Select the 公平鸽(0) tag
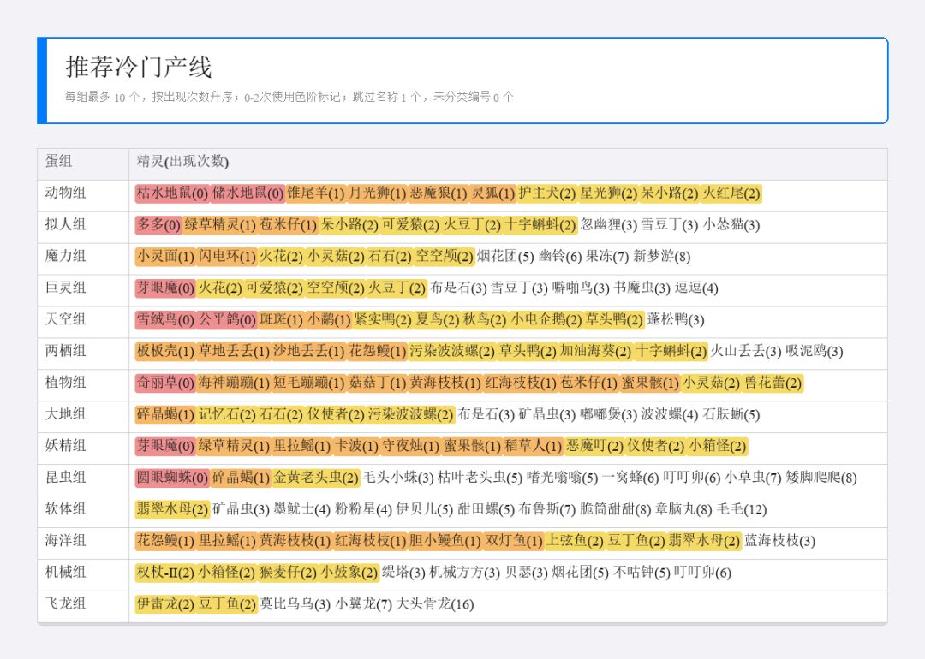This screenshot has height=659, width=925. 226,320
